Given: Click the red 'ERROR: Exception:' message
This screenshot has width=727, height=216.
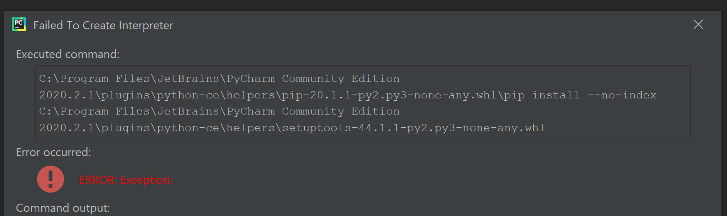Looking at the screenshot, I should [x=126, y=180].
